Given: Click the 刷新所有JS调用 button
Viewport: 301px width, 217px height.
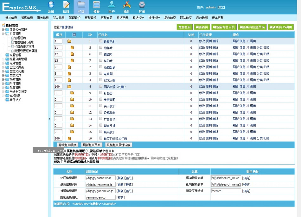Looking at the screenshot, I should click(x=280, y=27).
